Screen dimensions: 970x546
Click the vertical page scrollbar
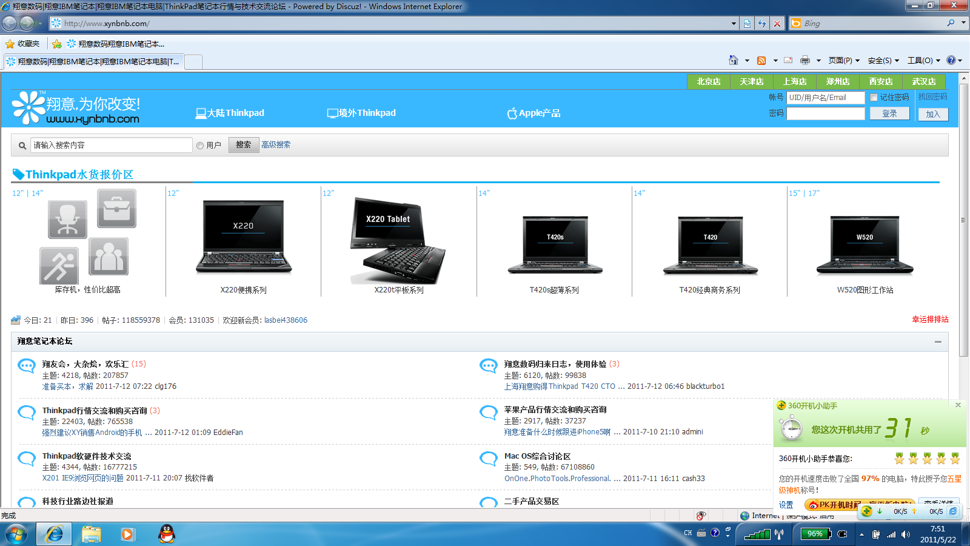(963, 220)
